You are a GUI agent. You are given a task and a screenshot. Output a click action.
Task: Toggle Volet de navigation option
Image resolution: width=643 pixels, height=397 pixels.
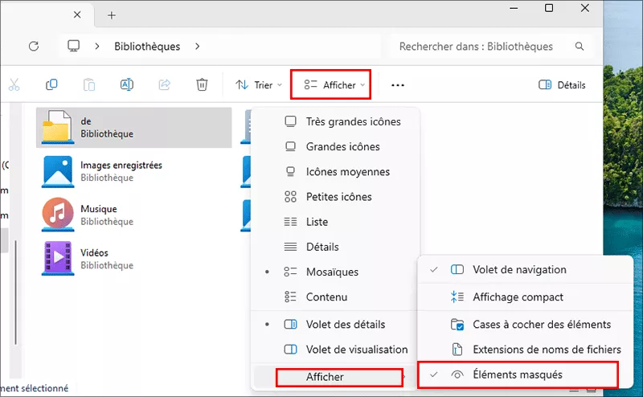click(x=519, y=270)
